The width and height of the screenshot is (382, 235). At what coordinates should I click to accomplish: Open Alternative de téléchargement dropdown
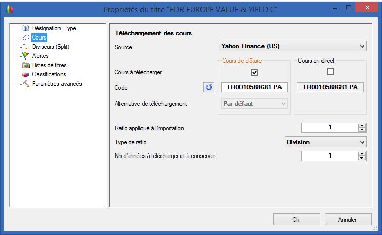(254, 104)
